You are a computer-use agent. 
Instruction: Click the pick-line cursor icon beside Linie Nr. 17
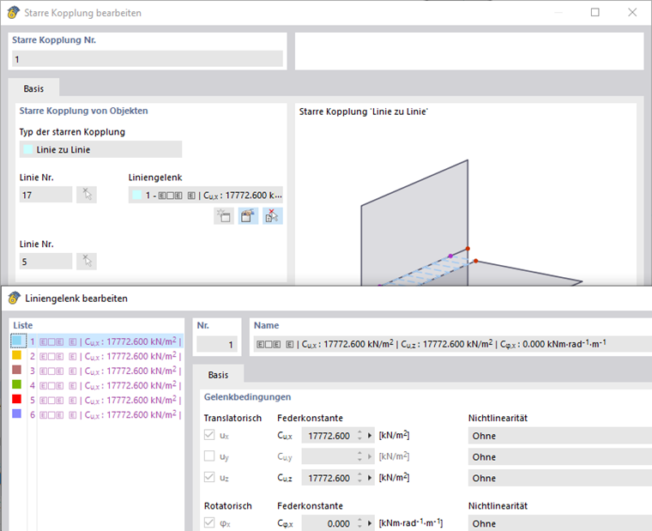pos(87,195)
